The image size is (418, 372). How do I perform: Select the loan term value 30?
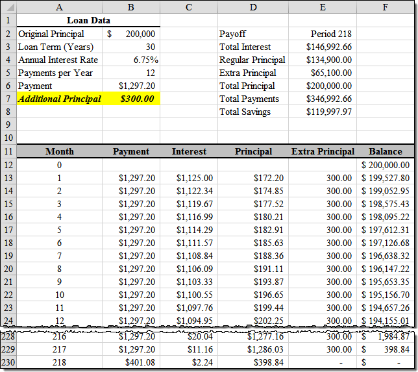[x=131, y=47]
